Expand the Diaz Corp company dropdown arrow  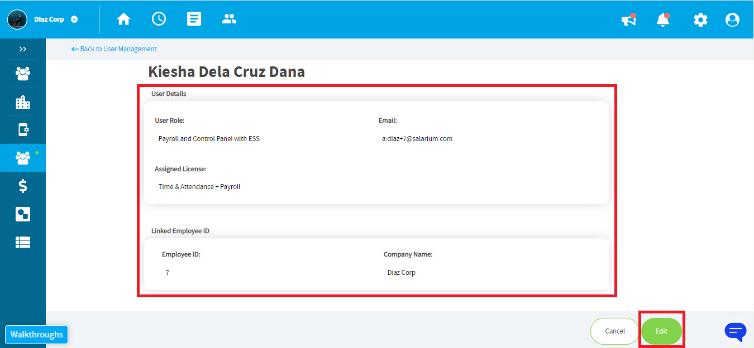pos(74,20)
